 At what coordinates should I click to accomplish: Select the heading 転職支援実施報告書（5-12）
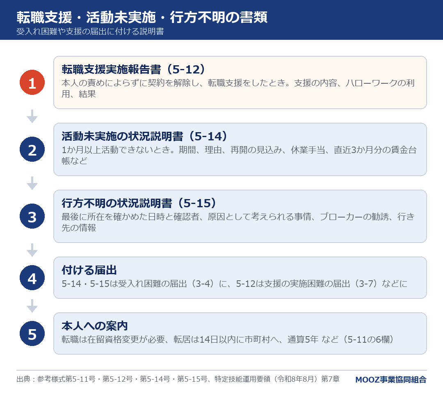(x=133, y=69)
